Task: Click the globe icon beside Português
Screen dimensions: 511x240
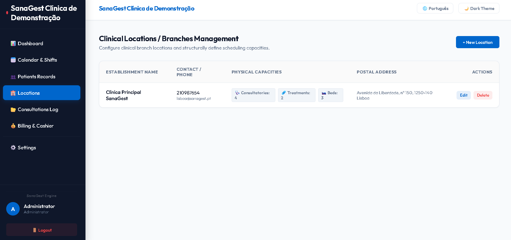Action: coord(425,9)
